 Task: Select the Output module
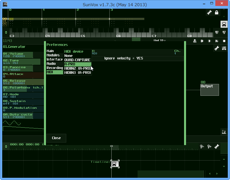click(x=210, y=90)
